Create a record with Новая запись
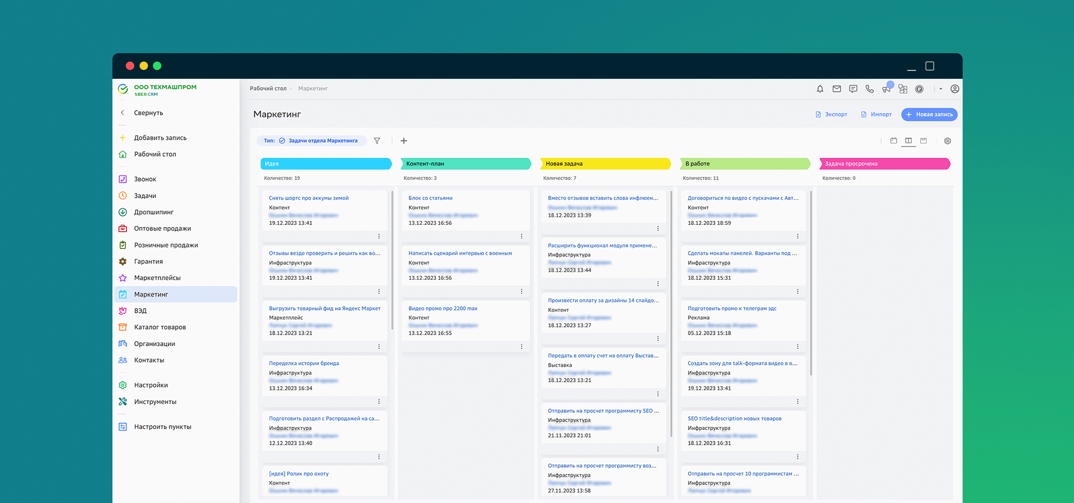Screen dimensions: 1074x503 point(929,115)
